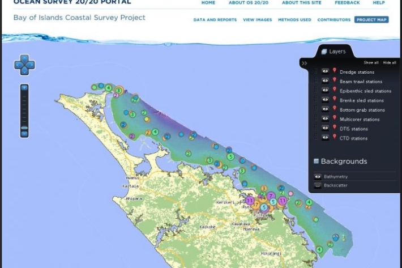Screen dimensions: 402x268
Task: Collapse the Layers panel with double chevron
Action: [x=304, y=63]
